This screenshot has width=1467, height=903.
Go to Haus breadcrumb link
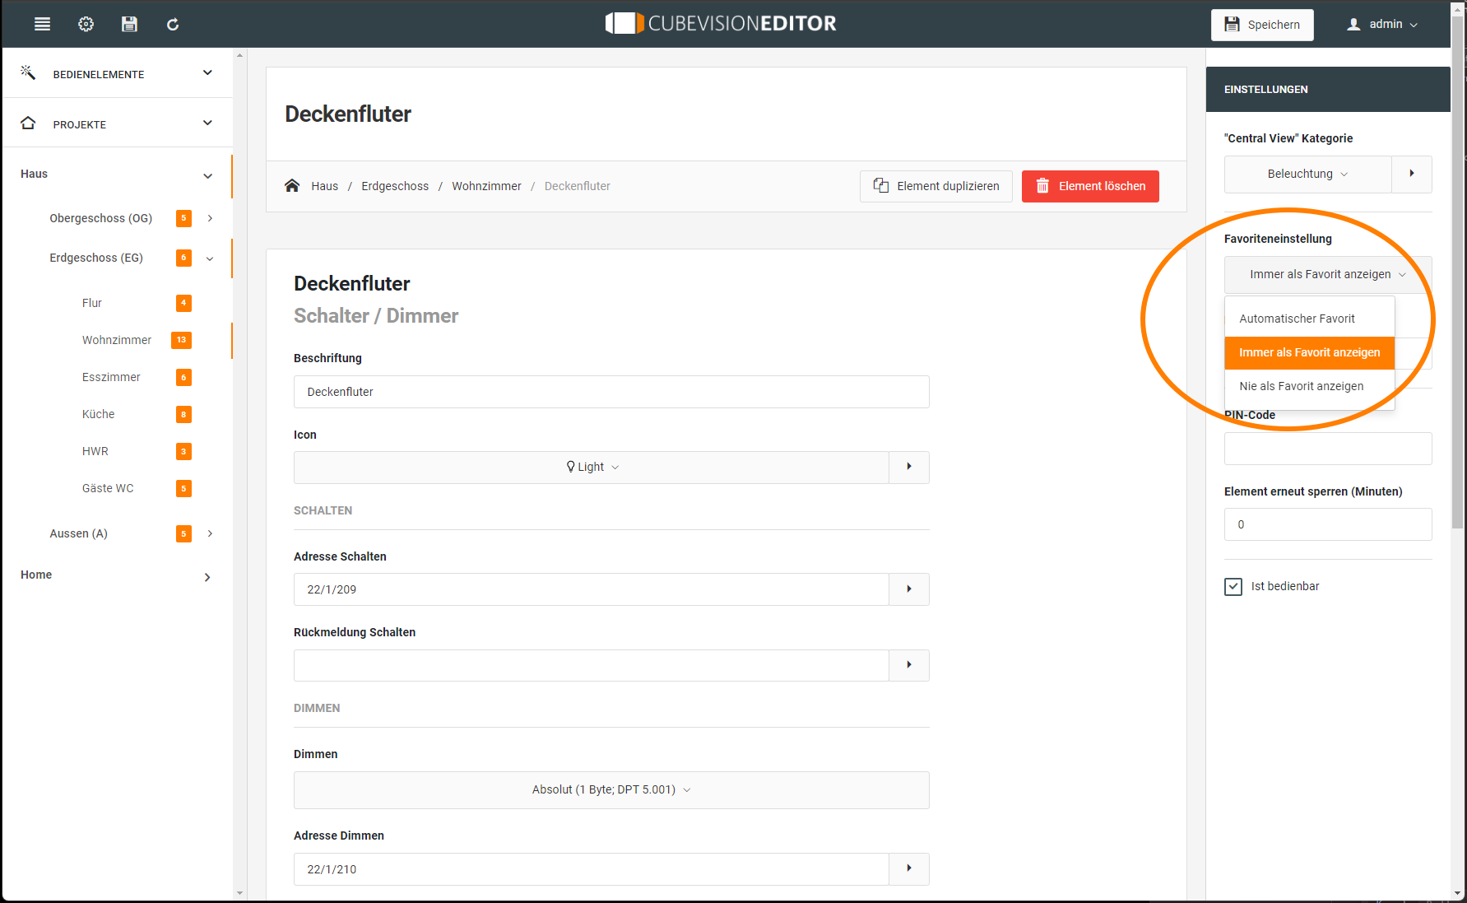tap(325, 186)
